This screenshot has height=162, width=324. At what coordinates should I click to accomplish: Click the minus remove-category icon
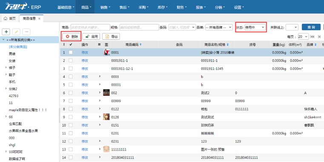pos(26,32)
